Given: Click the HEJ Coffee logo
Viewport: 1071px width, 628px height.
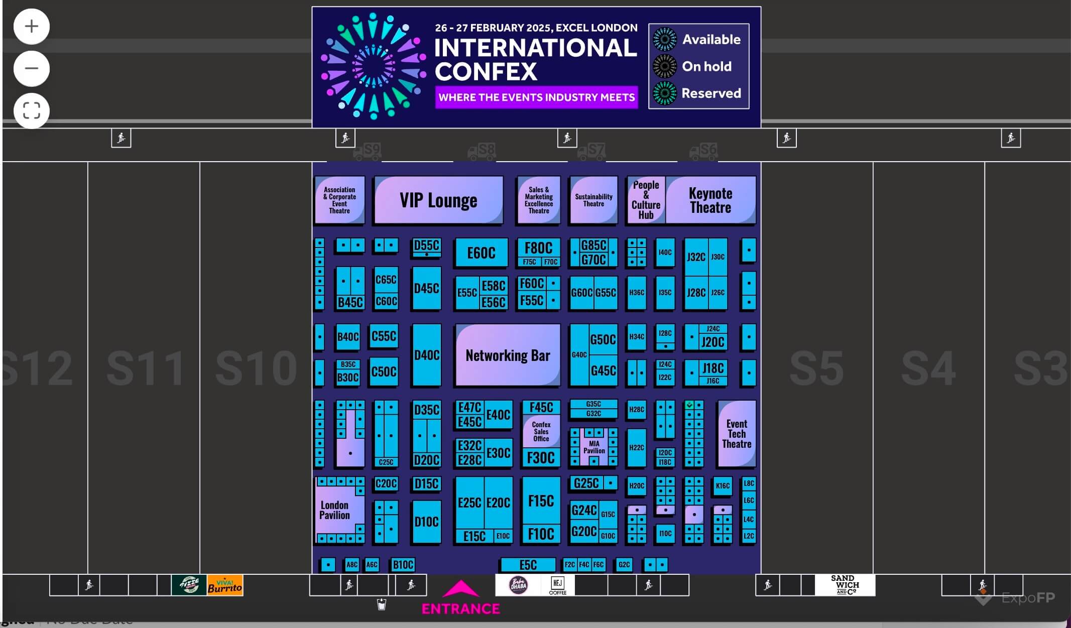Looking at the screenshot, I should click(557, 585).
